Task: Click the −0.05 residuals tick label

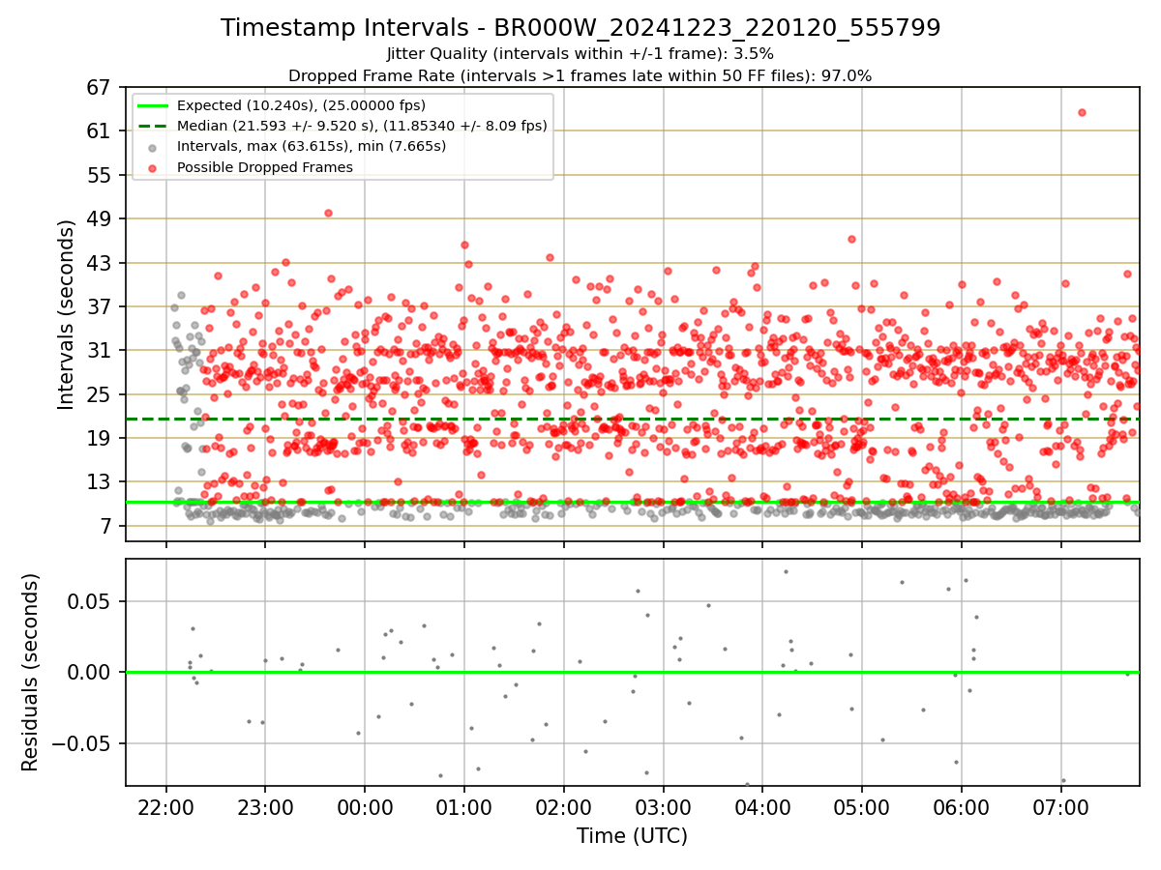Action: click(82, 743)
